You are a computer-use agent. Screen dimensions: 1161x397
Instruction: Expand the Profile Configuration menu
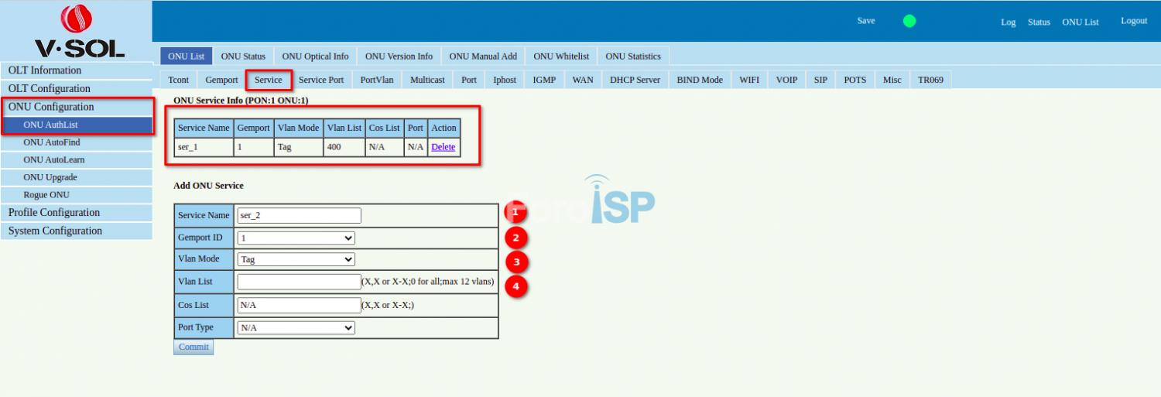[54, 213]
